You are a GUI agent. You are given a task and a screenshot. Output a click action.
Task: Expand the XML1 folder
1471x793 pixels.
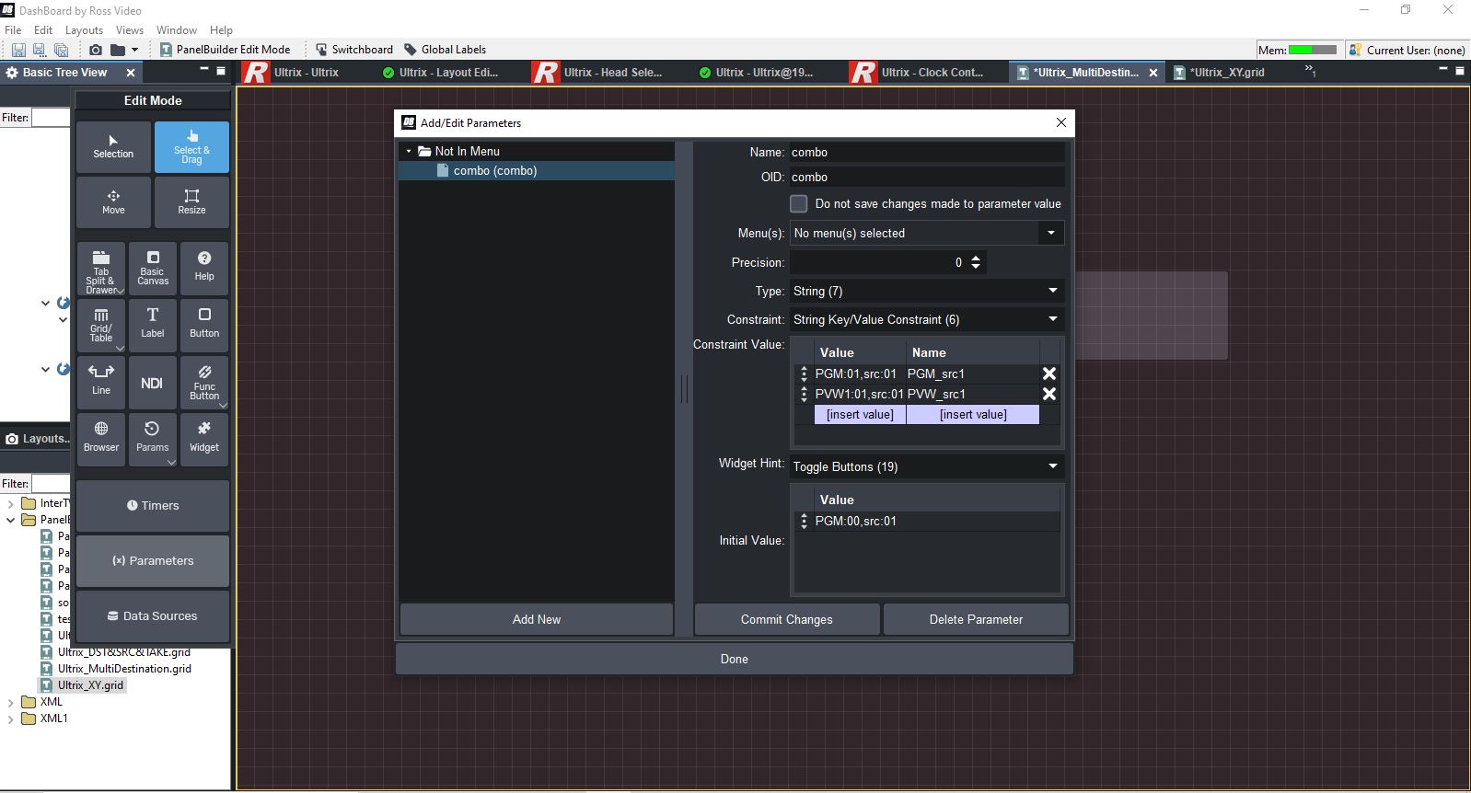pyautogui.click(x=10, y=718)
